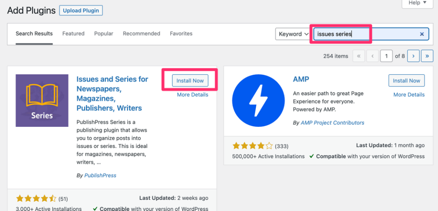Click the purple Series plugin icon

(x=42, y=100)
